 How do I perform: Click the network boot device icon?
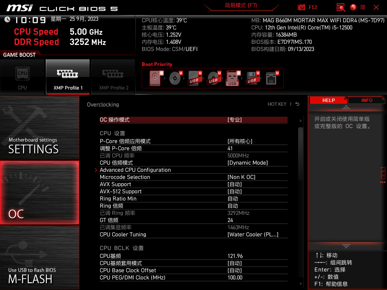[271, 77]
